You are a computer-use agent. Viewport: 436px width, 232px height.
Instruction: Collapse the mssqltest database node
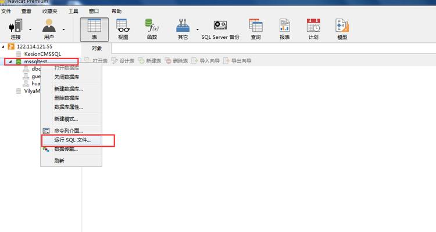coord(10,61)
